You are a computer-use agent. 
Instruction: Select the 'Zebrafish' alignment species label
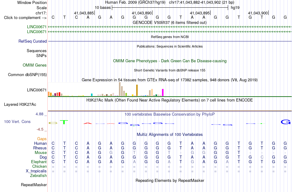coord(38,175)
